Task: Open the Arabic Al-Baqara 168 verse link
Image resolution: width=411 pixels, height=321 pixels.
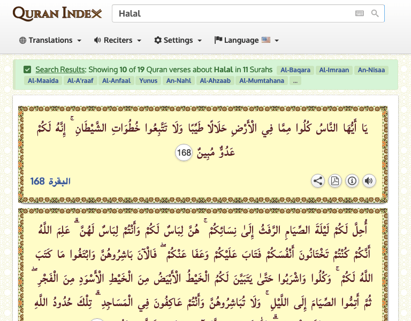Action: pyautogui.click(x=50, y=181)
